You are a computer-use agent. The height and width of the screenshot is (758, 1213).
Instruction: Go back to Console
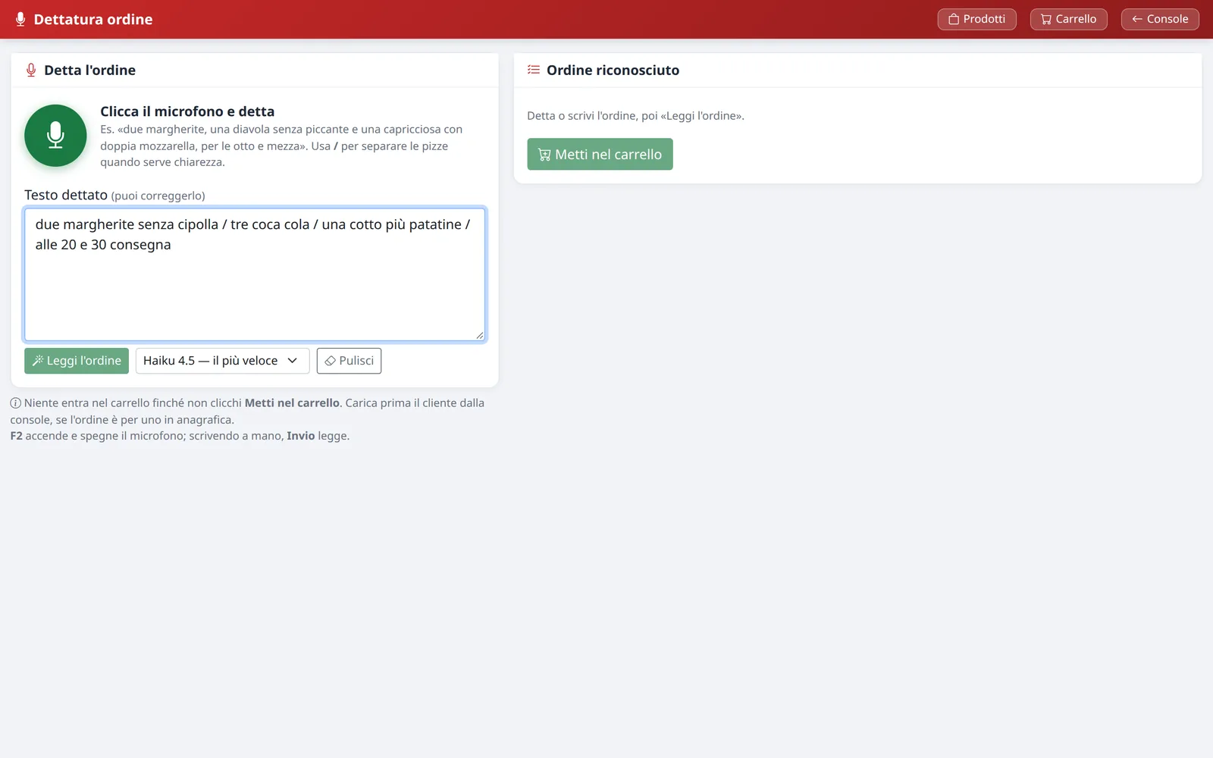1160,19
